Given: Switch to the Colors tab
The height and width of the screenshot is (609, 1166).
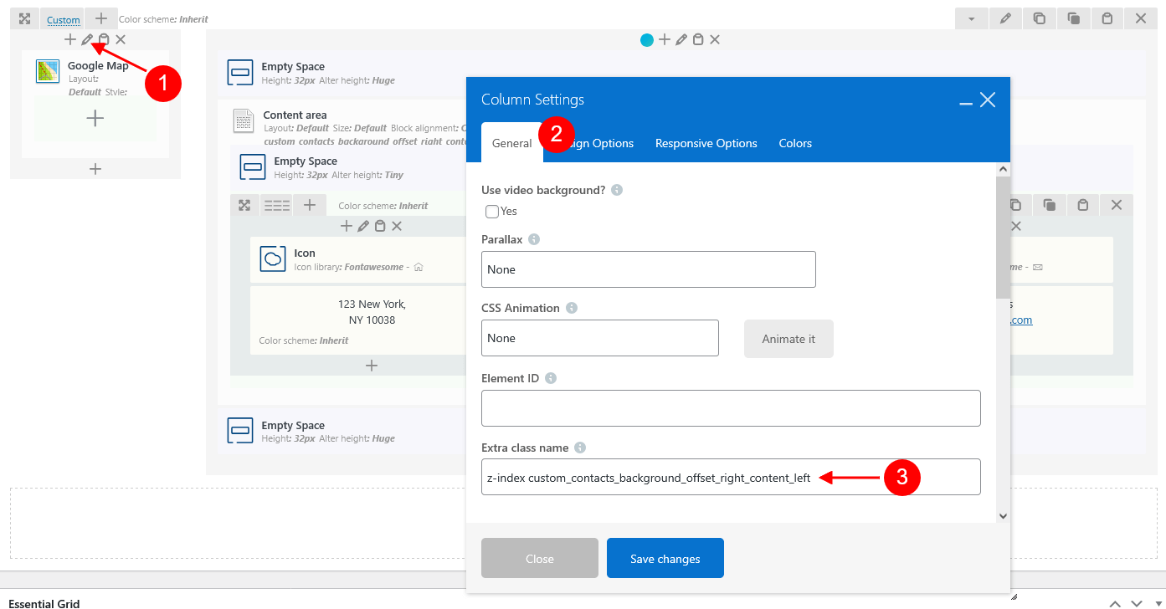Looking at the screenshot, I should tap(795, 143).
